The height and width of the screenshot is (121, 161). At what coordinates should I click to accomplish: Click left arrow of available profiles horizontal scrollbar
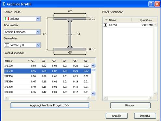[x=7, y=98]
